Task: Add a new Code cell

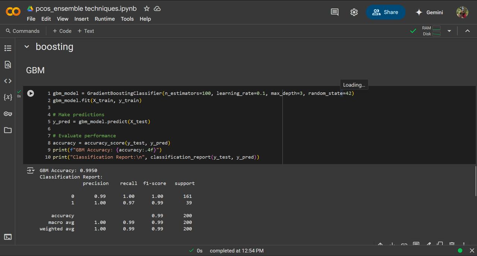Action: (x=62, y=31)
